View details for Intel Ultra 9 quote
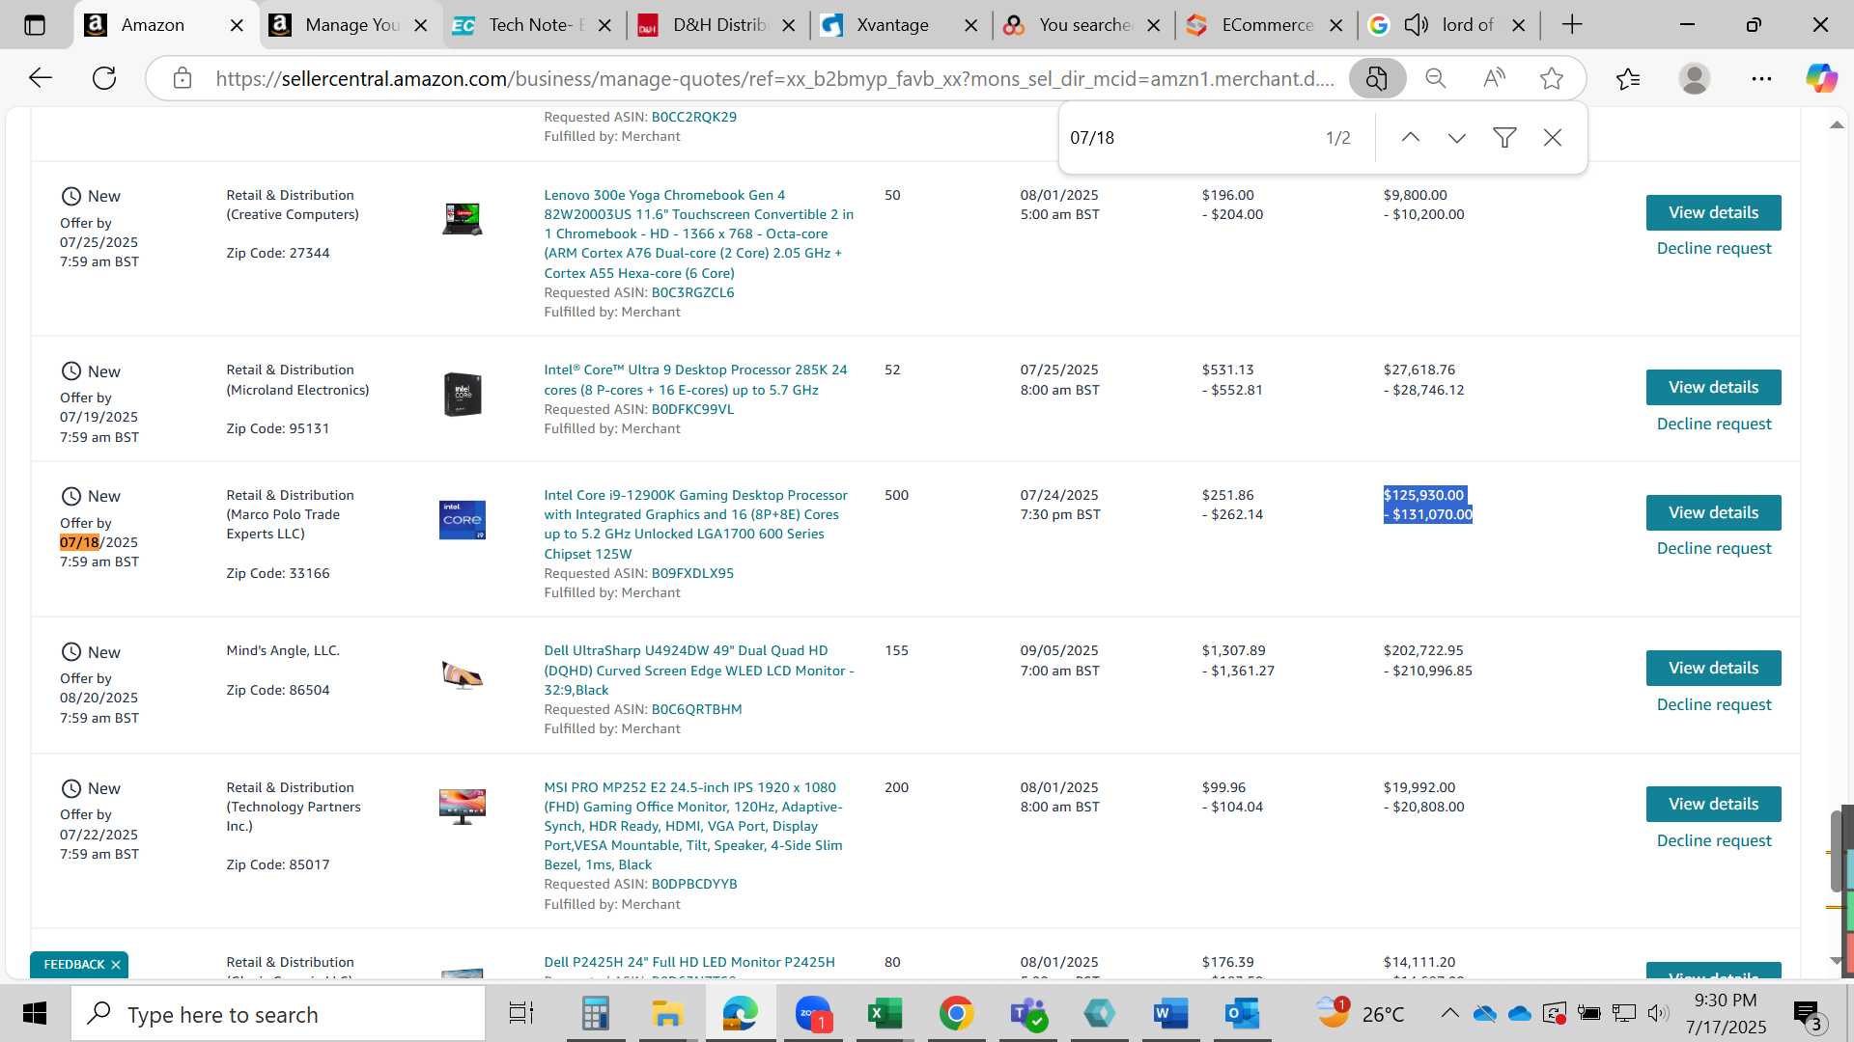Screen dimensions: 1854x1042 1713,387
